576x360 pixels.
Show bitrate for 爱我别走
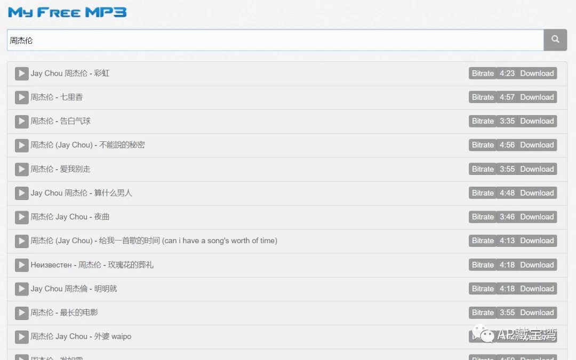pyautogui.click(x=483, y=169)
